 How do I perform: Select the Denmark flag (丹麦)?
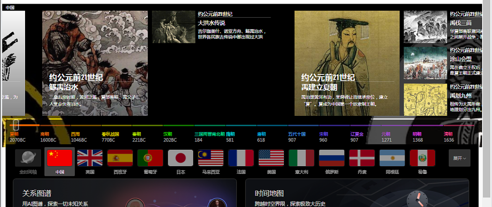[362, 158]
